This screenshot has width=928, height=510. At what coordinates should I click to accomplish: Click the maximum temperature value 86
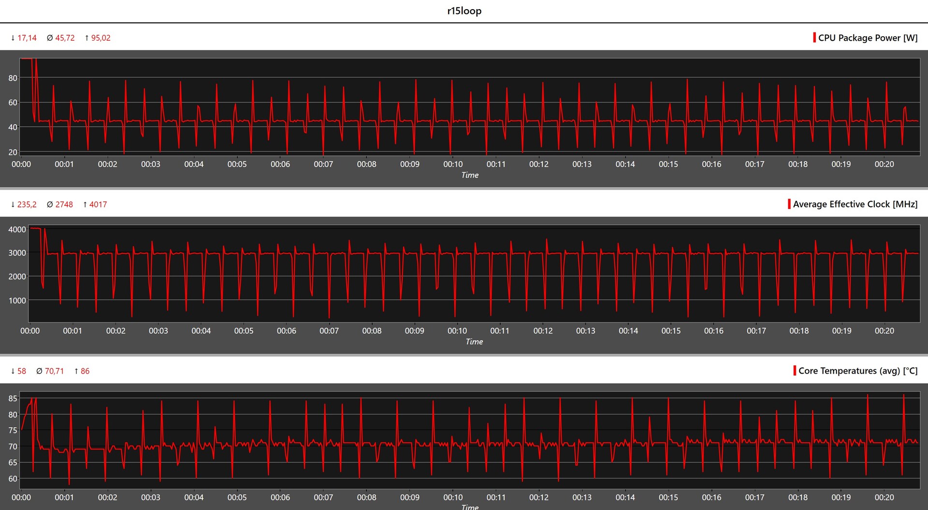click(85, 371)
